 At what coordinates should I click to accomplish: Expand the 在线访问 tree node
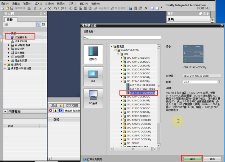[x=5, y=65]
